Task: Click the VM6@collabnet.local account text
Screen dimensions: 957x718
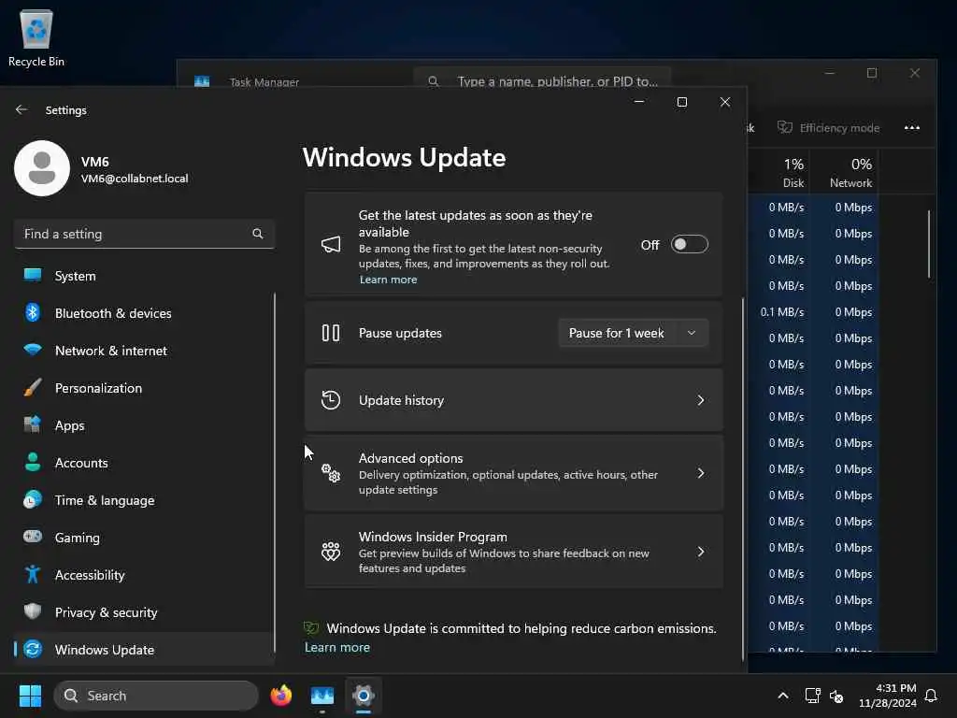Action: coord(135,179)
